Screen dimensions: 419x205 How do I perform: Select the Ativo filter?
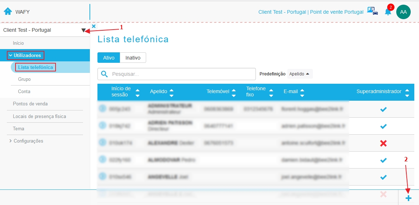tap(109, 58)
